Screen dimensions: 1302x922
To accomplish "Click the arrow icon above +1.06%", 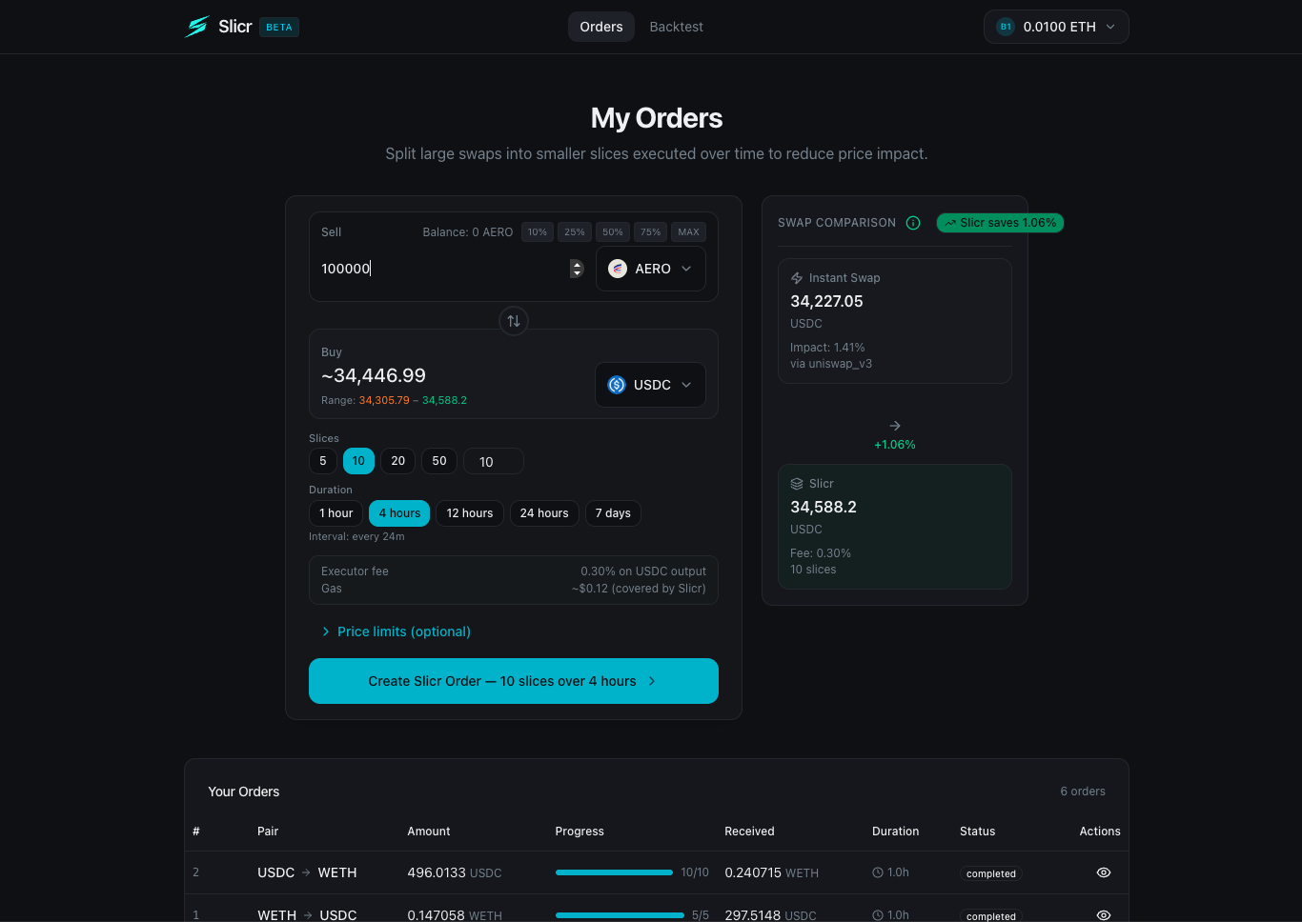I will pos(895,426).
